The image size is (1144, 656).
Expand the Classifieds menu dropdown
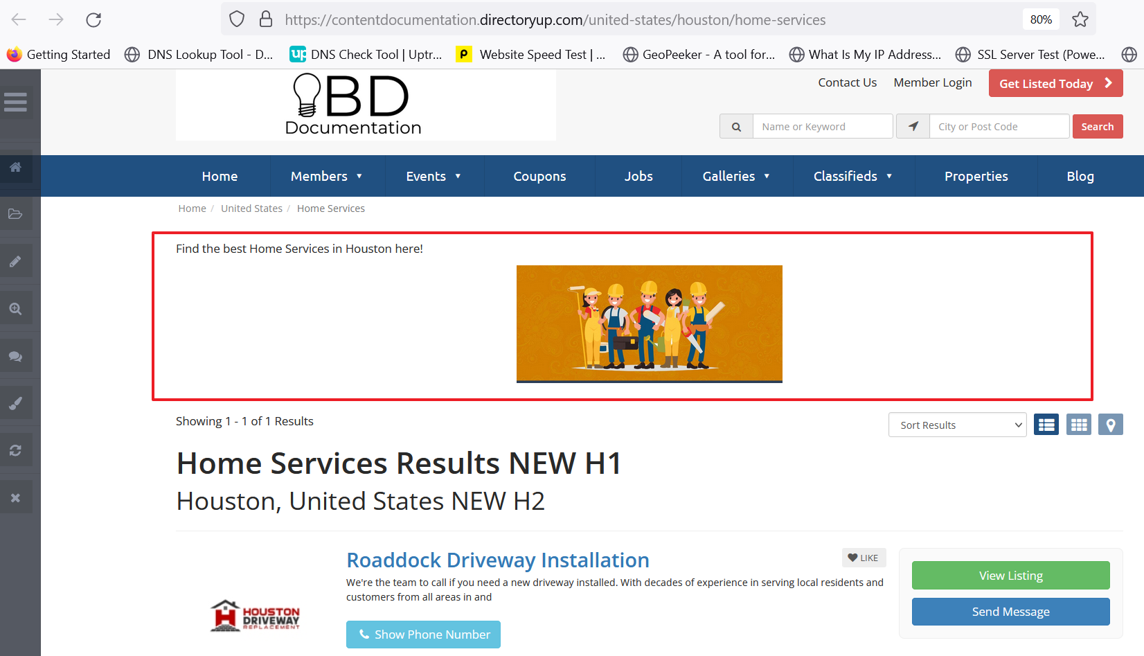(x=853, y=176)
